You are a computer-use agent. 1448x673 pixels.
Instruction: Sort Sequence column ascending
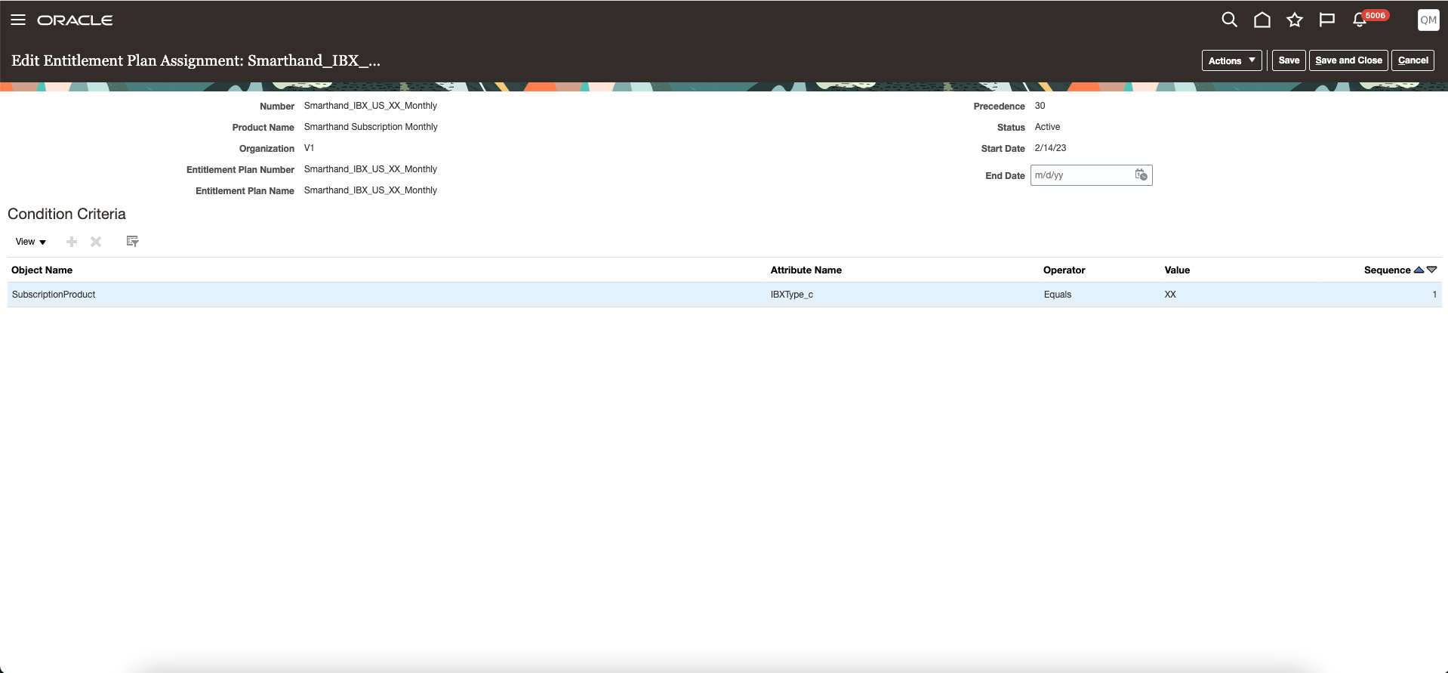(x=1419, y=270)
